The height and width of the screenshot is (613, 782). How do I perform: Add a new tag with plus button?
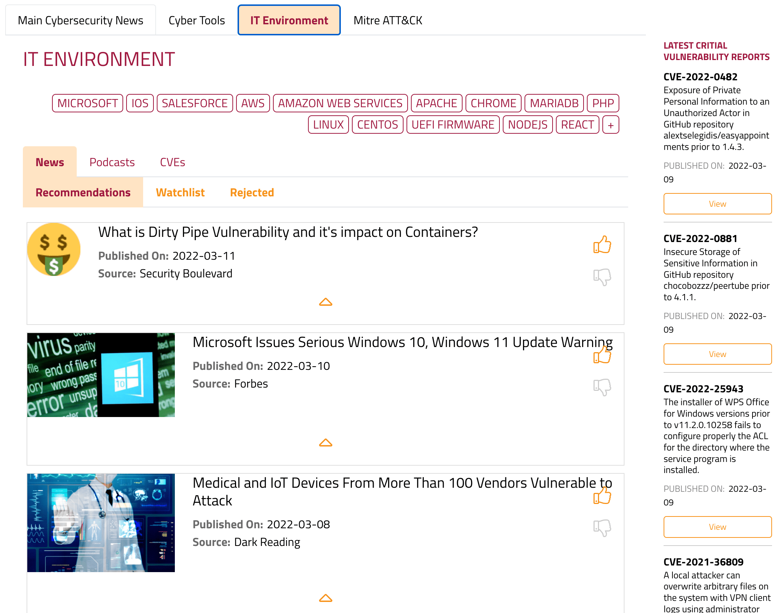tap(610, 125)
